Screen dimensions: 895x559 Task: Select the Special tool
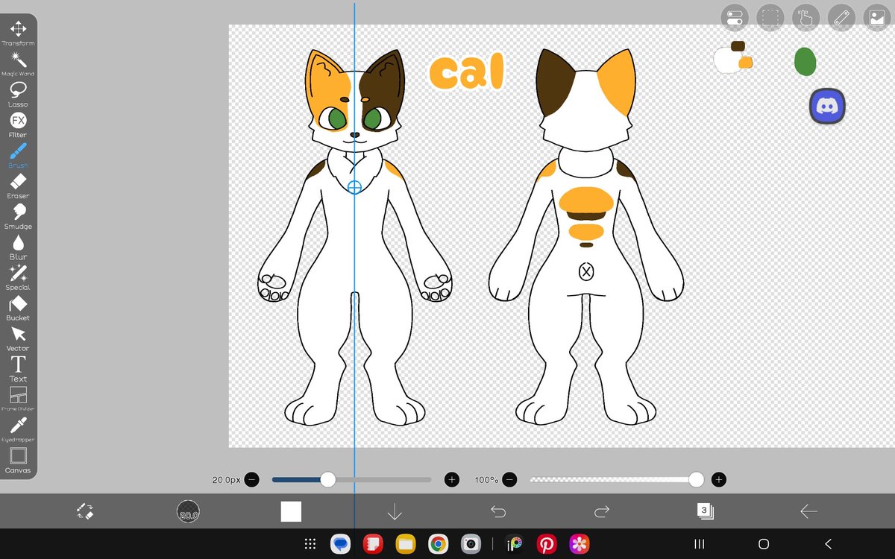tap(18, 277)
